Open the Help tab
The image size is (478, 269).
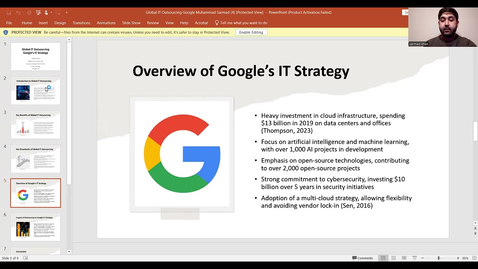(x=184, y=23)
